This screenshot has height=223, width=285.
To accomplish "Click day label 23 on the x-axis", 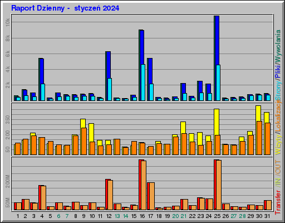I will click(x=201, y=216).
